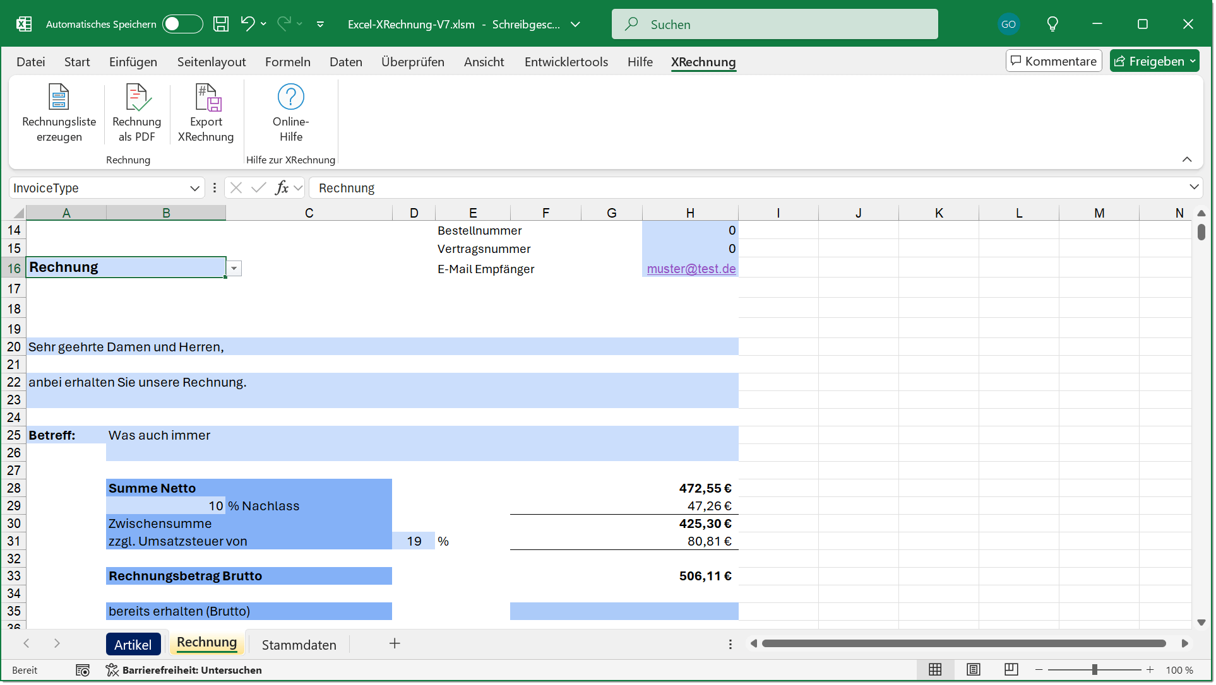The height and width of the screenshot is (685, 1216).
Task: Switch to Page Break Preview view
Action: pyautogui.click(x=1011, y=670)
